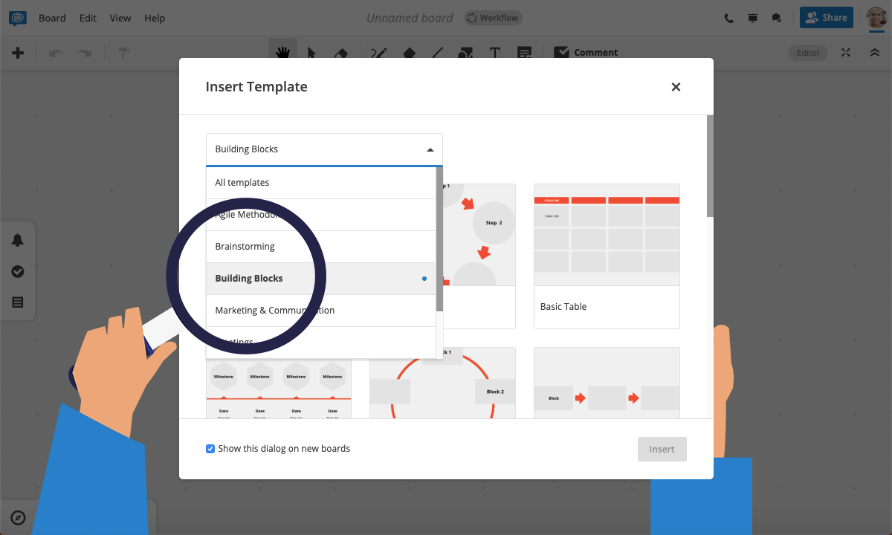Click the Unnamed board title
892x535 pixels.
click(410, 18)
